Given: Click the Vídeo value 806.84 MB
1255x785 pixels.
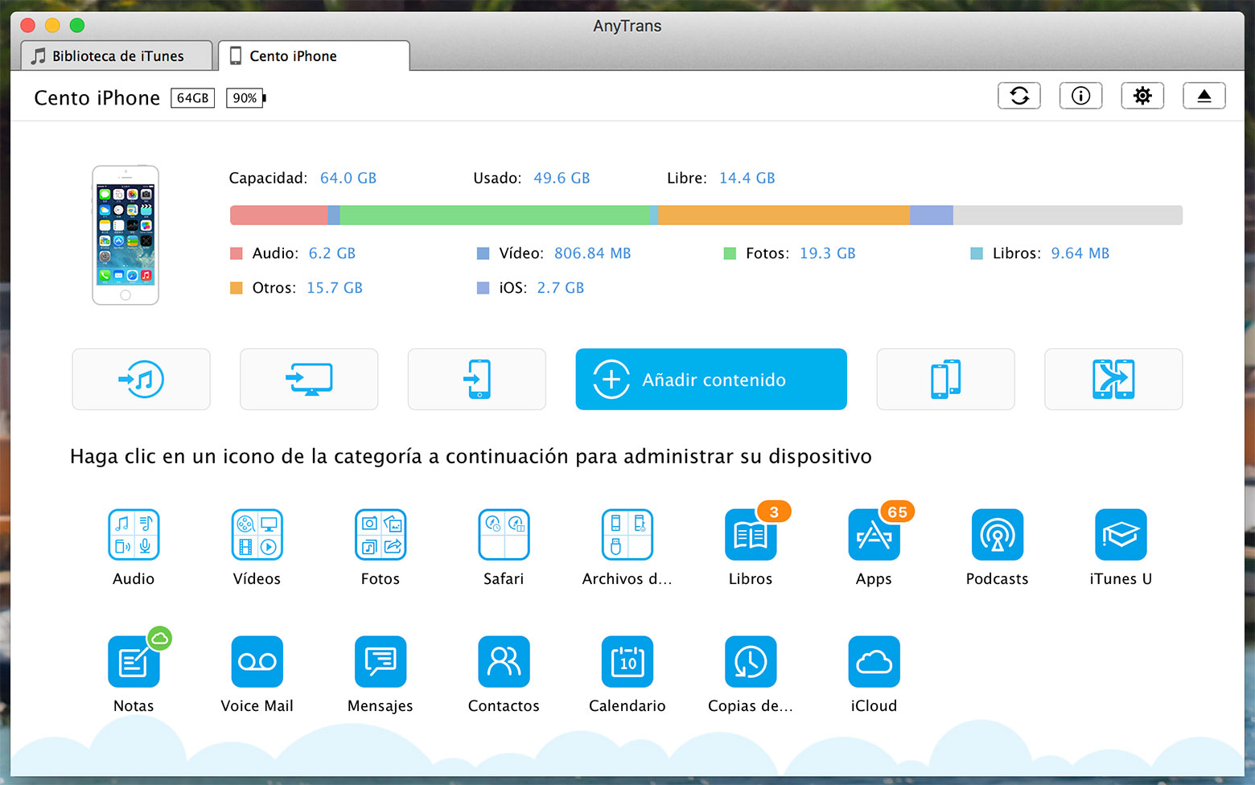Looking at the screenshot, I should tap(593, 253).
